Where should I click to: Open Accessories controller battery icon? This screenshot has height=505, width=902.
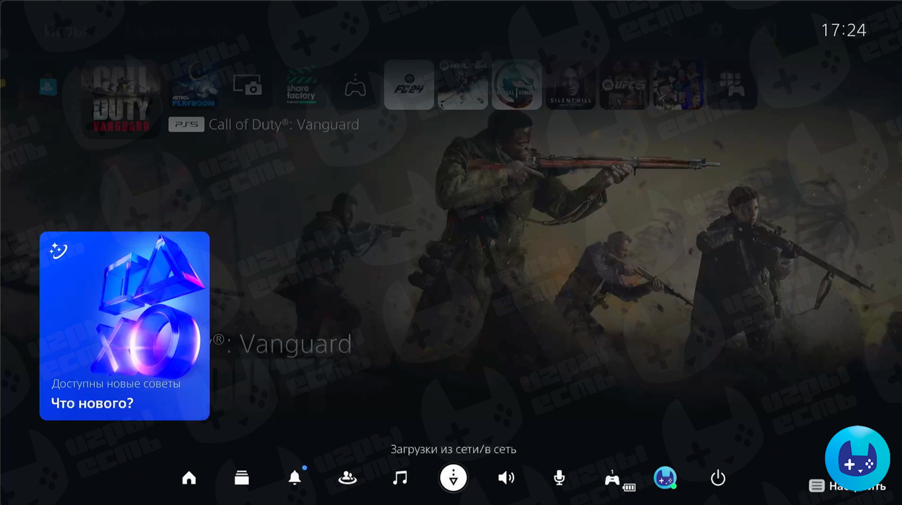tap(619, 479)
